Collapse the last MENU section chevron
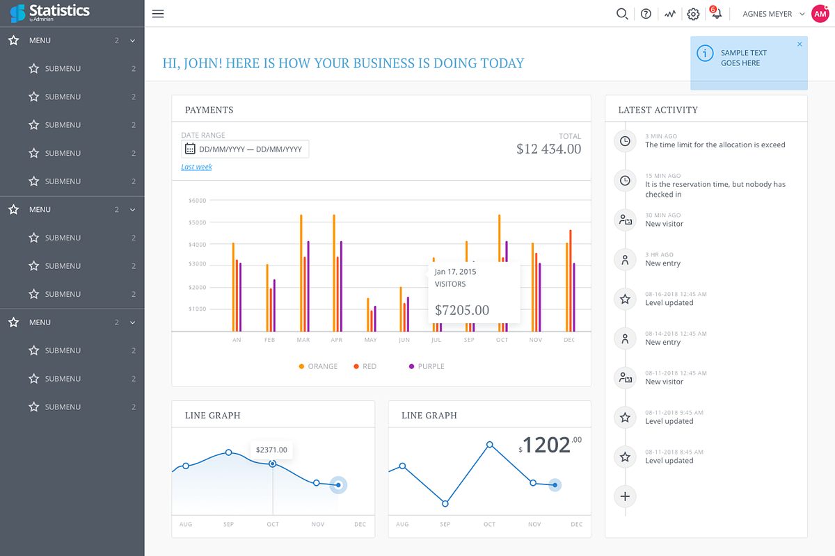The image size is (835, 556). click(132, 322)
